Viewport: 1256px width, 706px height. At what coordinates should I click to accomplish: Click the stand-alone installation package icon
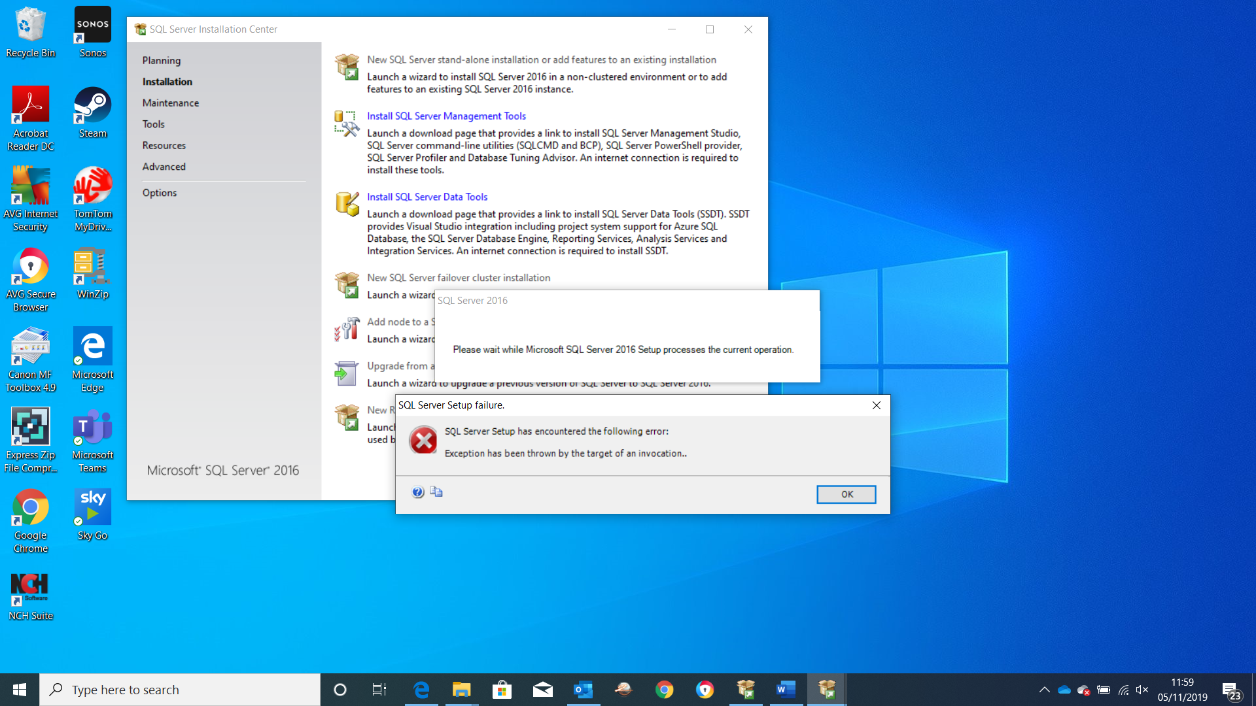tap(347, 66)
